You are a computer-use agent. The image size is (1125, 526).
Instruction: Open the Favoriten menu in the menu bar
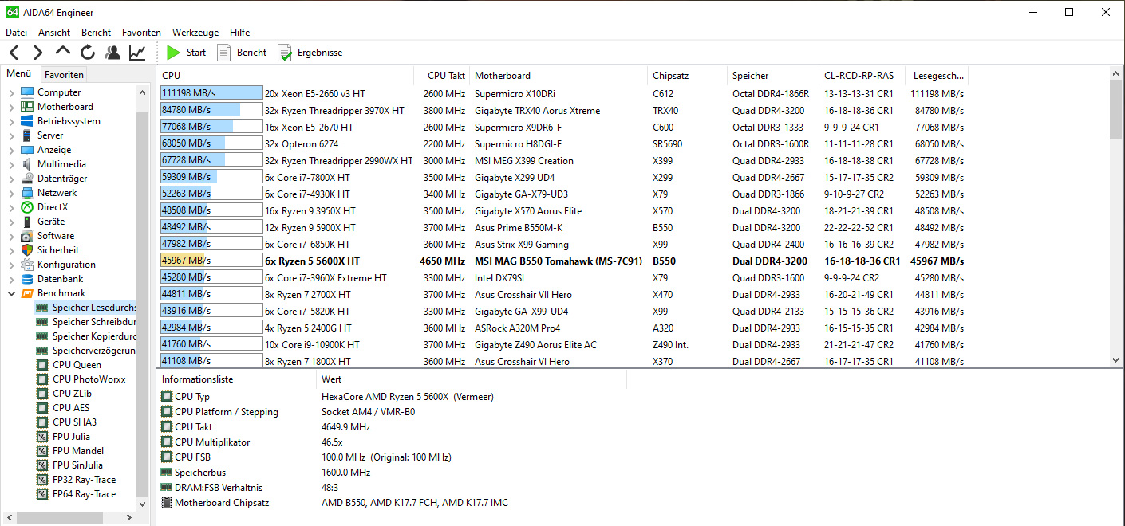(141, 33)
